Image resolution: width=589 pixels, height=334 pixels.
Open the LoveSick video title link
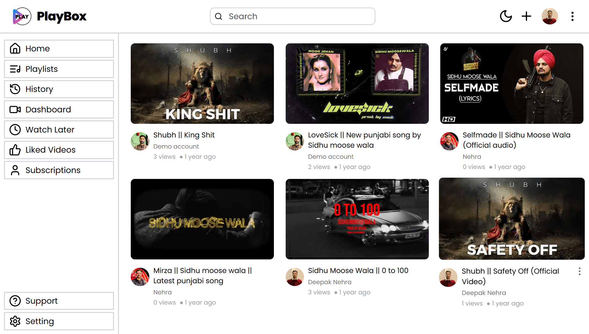[x=364, y=140]
